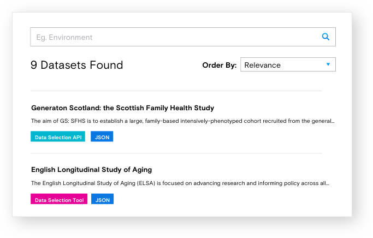Click the cyan Data Selection API tag
The image size is (373, 238).
(x=58, y=137)
